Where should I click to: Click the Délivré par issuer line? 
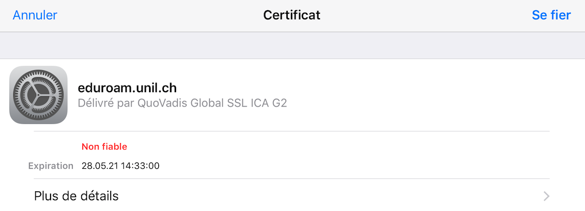tap(182, 103)
